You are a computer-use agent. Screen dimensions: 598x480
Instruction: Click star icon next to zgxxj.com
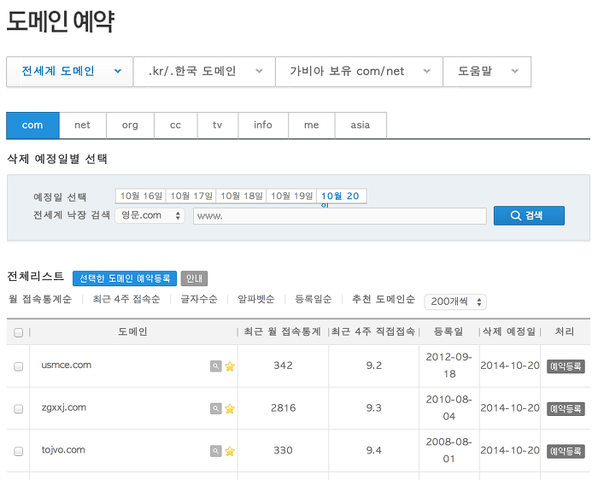click(x=230, y=409)
